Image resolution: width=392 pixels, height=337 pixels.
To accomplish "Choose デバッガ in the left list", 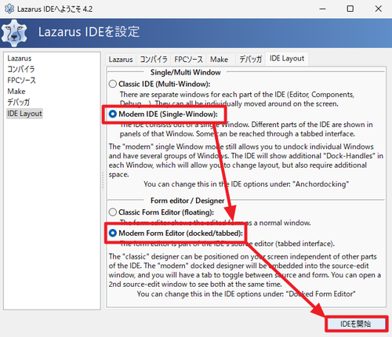I will click(x=19, y=102).
